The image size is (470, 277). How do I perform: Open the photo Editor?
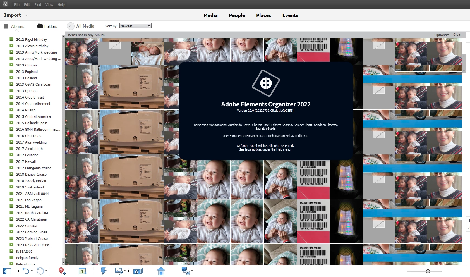click(119, 271)
